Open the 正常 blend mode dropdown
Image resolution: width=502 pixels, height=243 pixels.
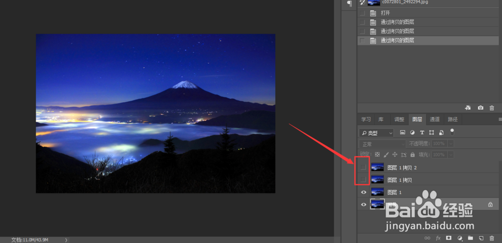[x=382, y=144]
